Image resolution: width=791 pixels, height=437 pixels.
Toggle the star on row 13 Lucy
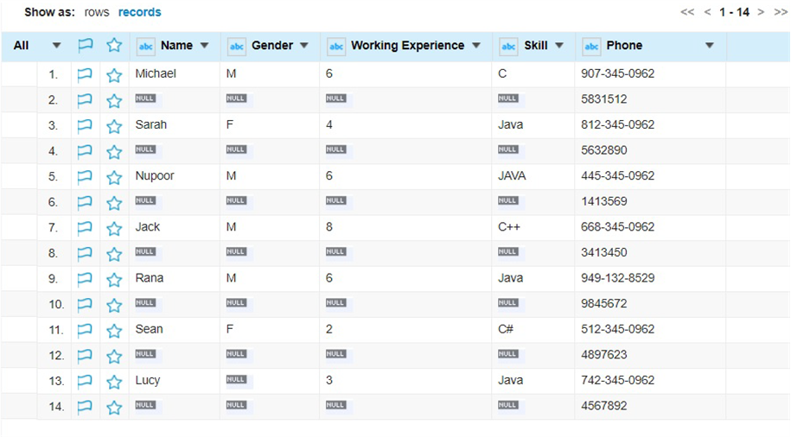point(114,382)
